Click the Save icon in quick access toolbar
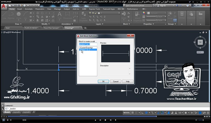This screenshot has width=211, height=123. (17, 6)
